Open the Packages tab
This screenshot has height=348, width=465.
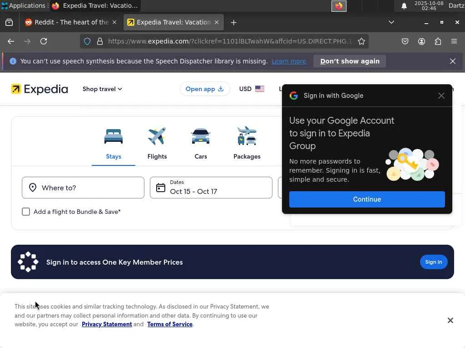247,144
